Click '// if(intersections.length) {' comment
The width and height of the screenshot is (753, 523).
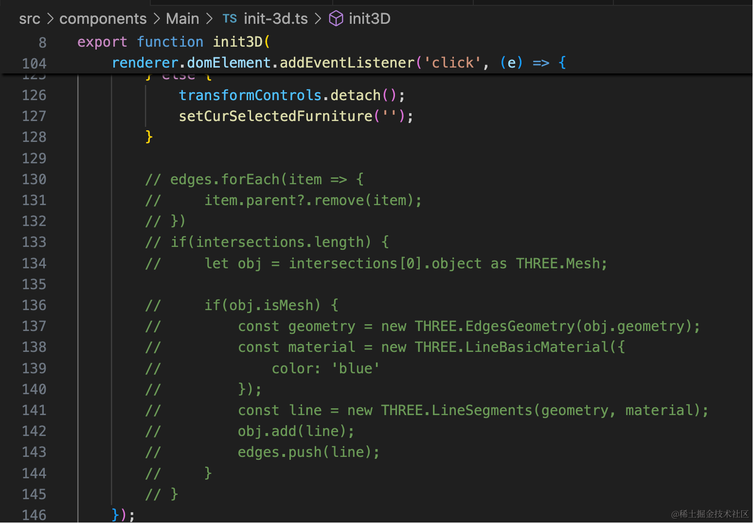pos(267,242)
